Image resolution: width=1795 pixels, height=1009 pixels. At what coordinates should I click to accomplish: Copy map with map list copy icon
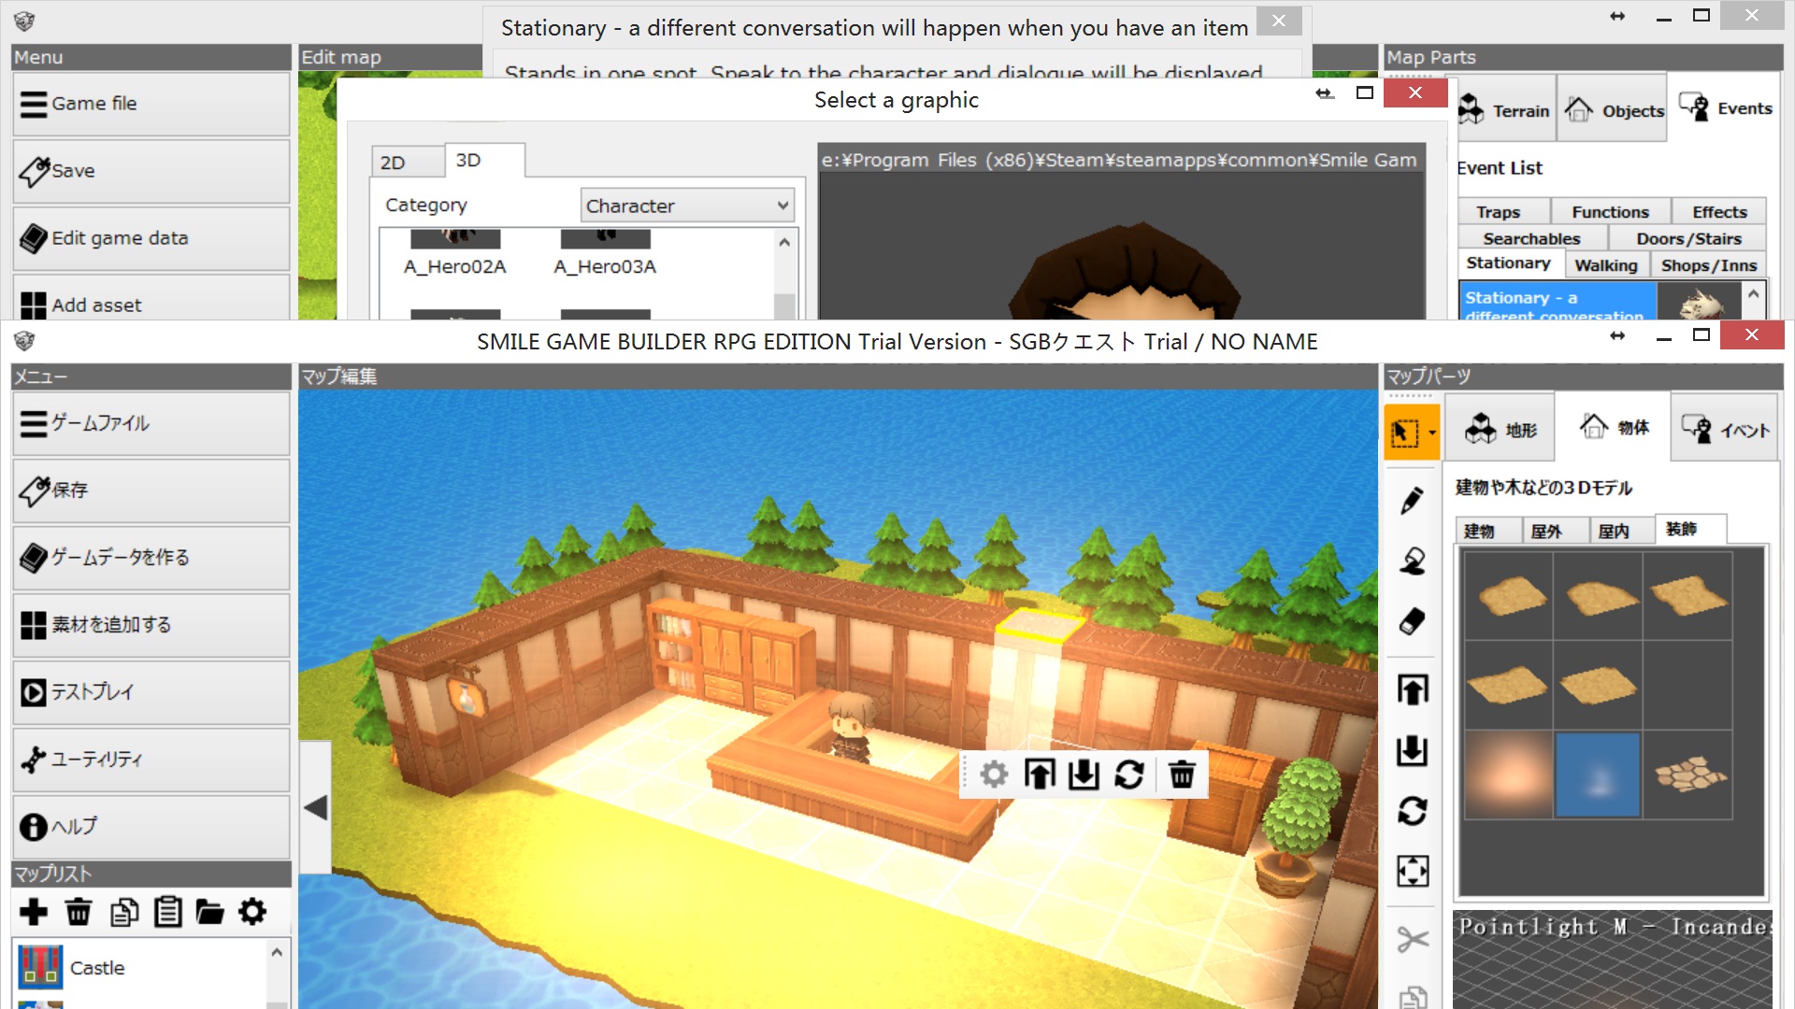tap(123, 912)
